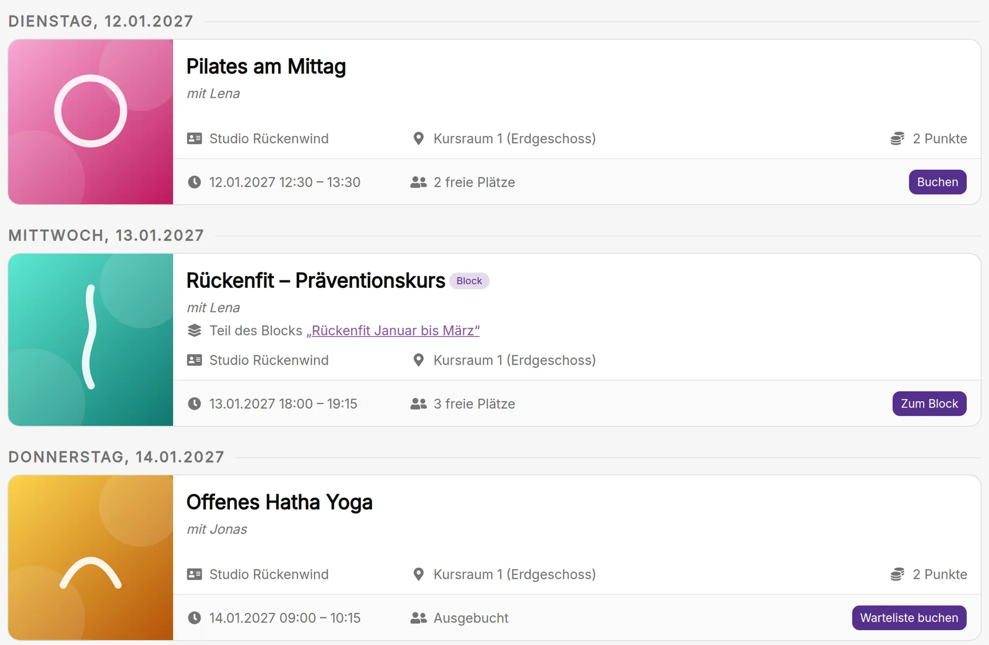Open Zum Block for Rückenfit course
Screen dimensions: 989x645
point(929,403)
